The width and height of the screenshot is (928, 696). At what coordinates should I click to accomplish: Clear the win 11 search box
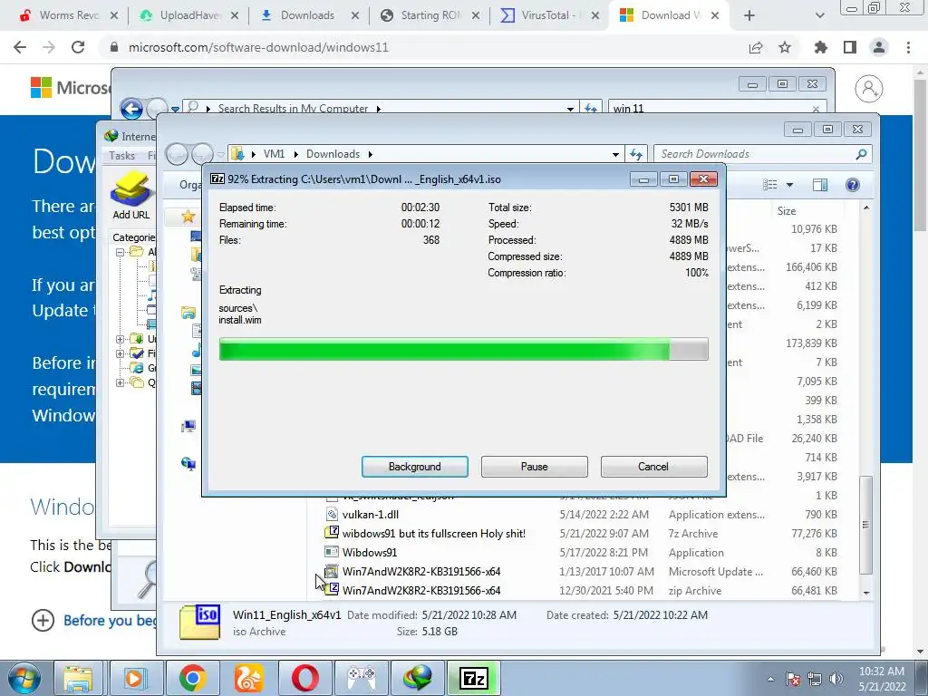coord(817,109)
